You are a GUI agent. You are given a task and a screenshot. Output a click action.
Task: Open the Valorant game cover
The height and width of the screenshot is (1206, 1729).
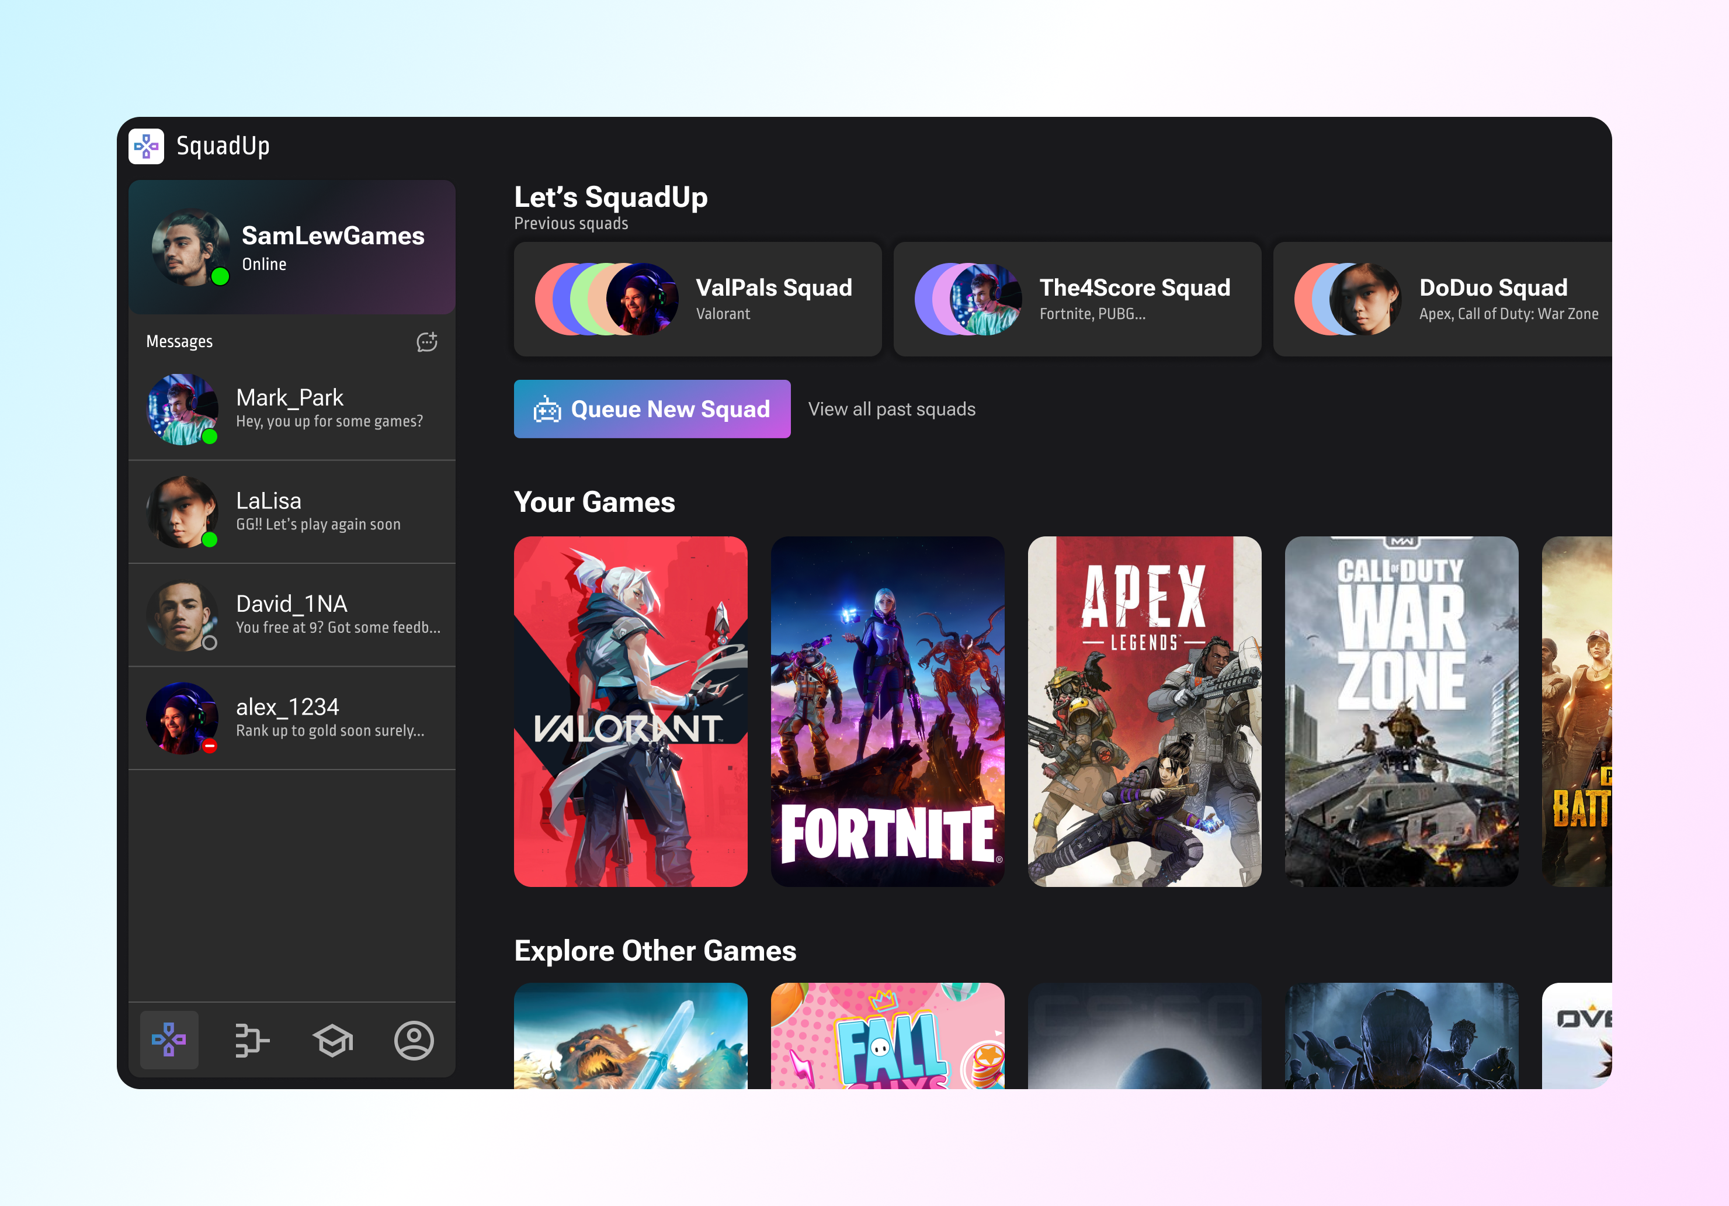point(630,711)
